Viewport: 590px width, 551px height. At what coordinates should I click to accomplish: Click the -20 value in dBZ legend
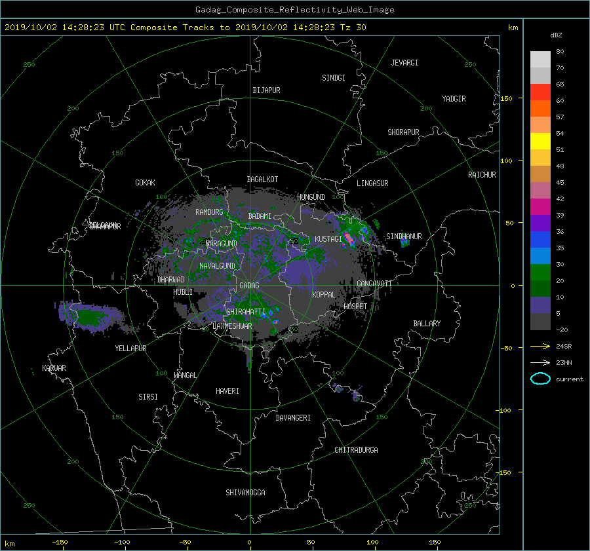coord(562,330)
